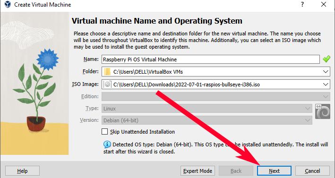Image resolution: width=335 pixels, height=178 pixels.
Task: Enable Skip Unattended Installation checkbox
Action: (105, 131)
